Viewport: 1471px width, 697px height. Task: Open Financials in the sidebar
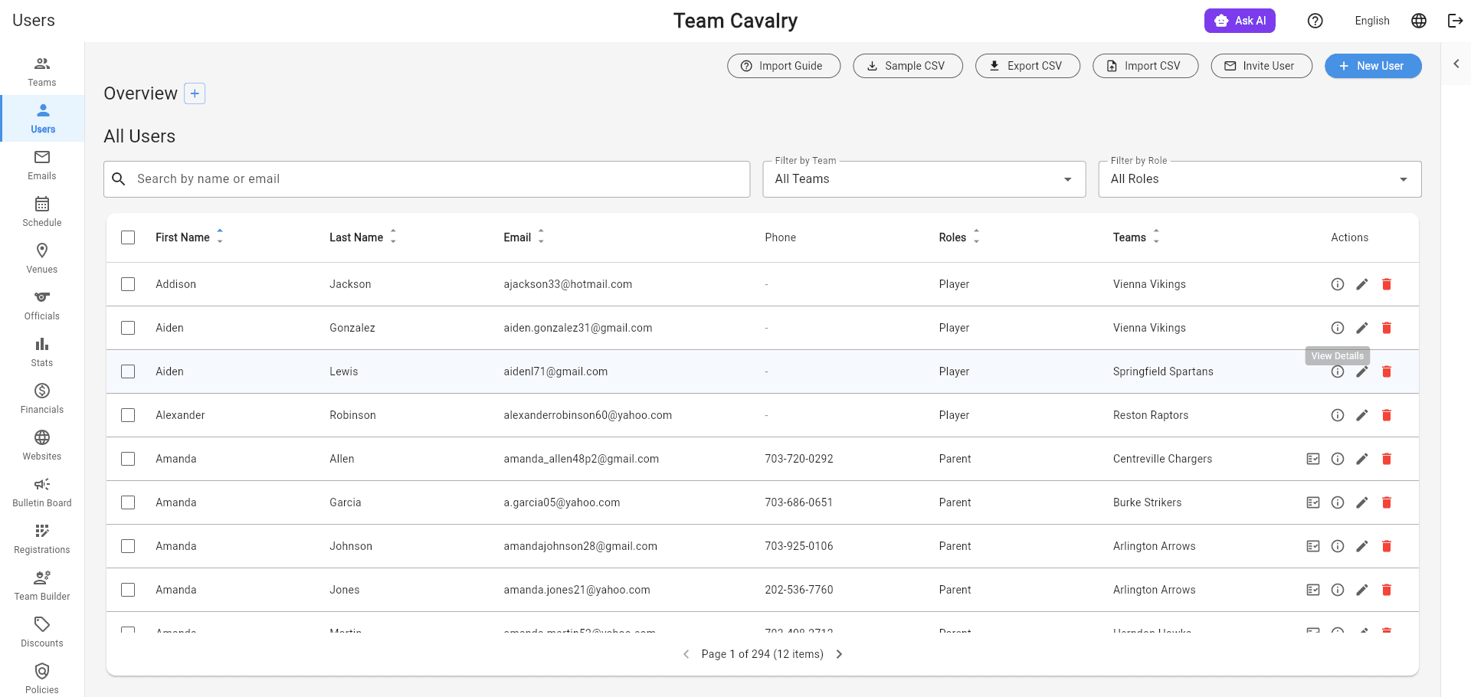click(42, 399)
